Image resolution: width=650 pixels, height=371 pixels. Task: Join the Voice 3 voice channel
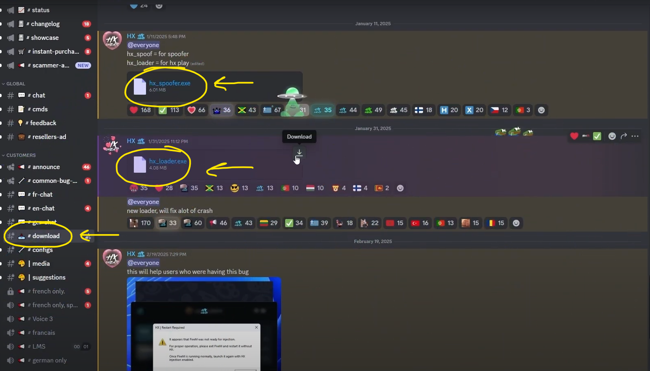48,319
